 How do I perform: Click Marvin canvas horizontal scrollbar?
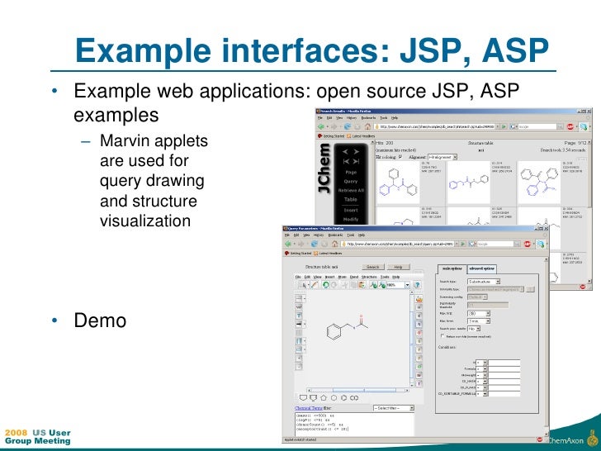(358, 390)
